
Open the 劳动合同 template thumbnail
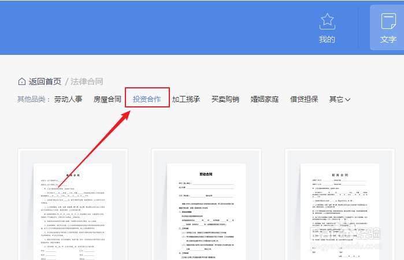pyautogui.click(x=206, y=205)
